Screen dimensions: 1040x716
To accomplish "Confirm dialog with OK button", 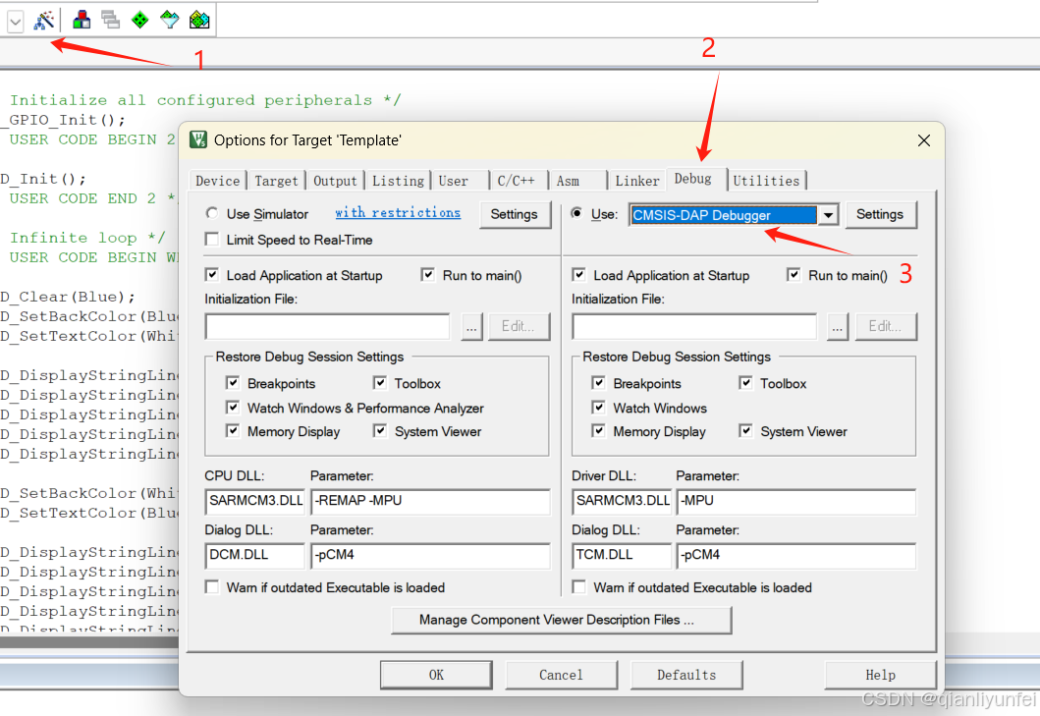I will (436, 675).
